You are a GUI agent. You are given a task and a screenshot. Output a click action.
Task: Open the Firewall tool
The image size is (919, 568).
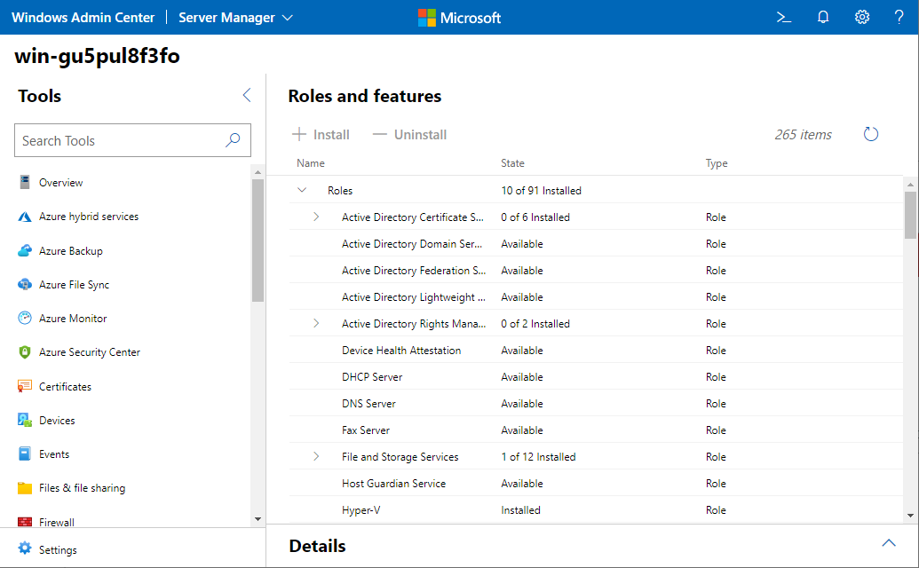click(57, 522)
